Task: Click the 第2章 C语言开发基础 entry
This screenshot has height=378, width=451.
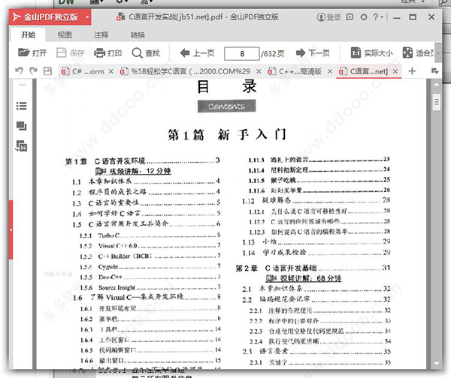Action: pyautogui.click(x=313, y=268)
